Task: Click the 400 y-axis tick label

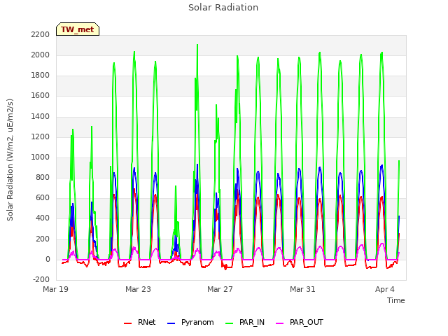Action: point(43,218)
